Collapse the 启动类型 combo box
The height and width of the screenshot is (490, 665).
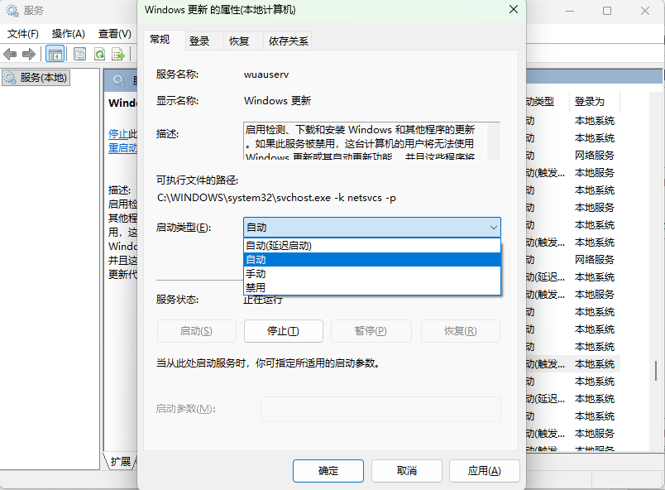tap(494, 227)
